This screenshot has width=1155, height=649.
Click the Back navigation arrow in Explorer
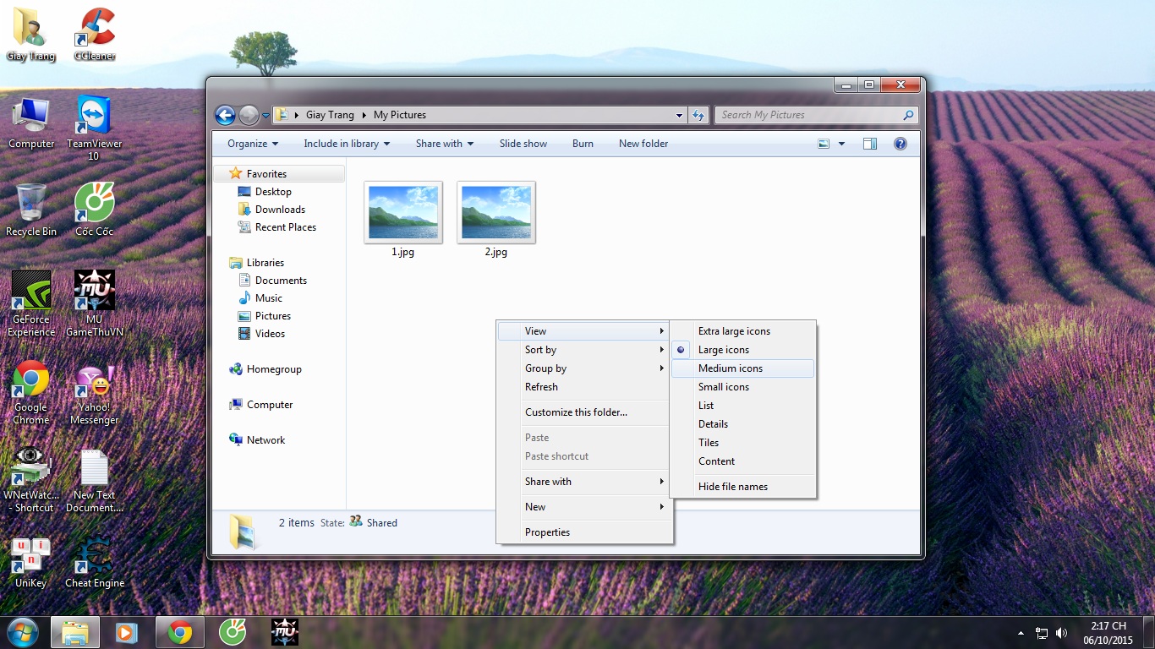point(225,115)
